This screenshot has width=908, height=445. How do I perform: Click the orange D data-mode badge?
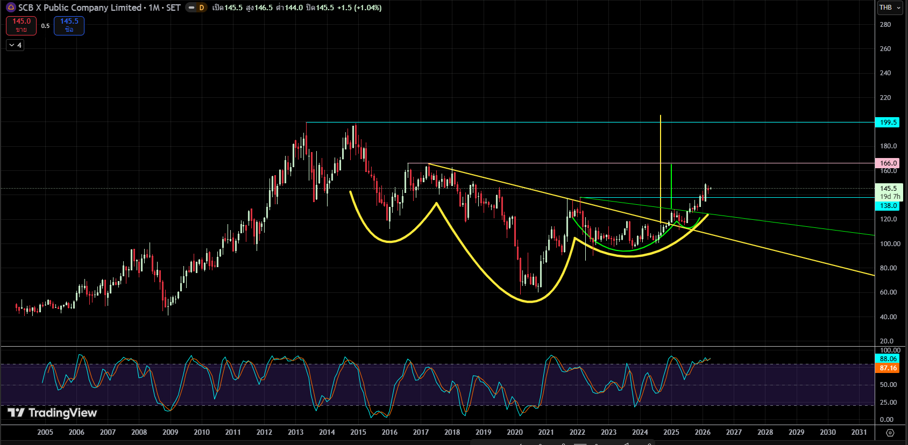tap(202, 8)
